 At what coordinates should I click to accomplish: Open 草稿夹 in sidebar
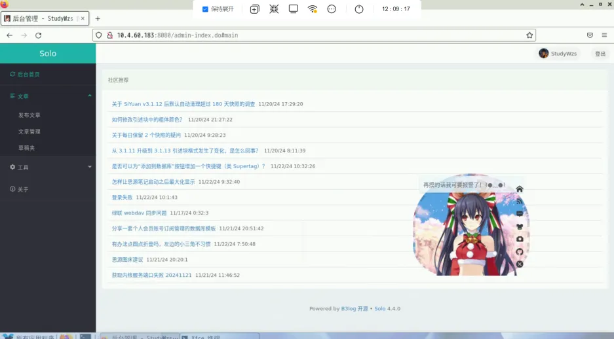tap(27, 148)
